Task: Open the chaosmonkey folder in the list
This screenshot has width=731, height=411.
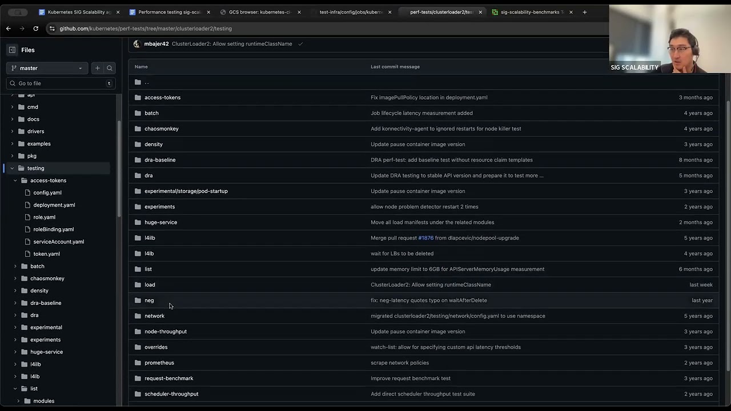Action: pos(162,128)
